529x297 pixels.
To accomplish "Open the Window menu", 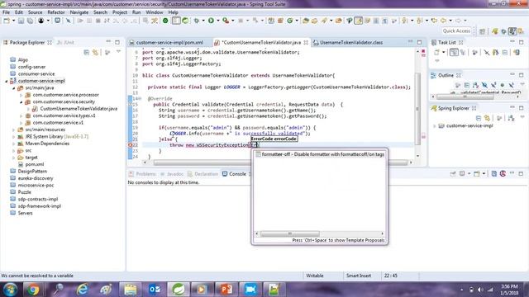I will point(155,12).
